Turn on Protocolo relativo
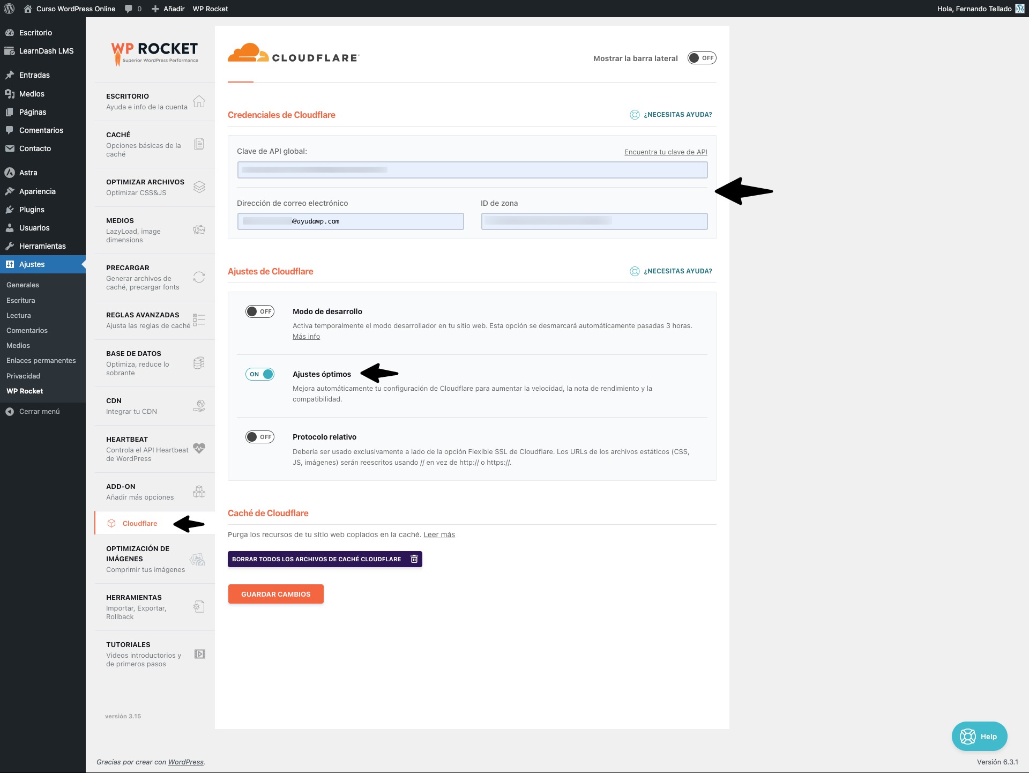This screenshot has width=1029, height=773. [x=259, y=437]
